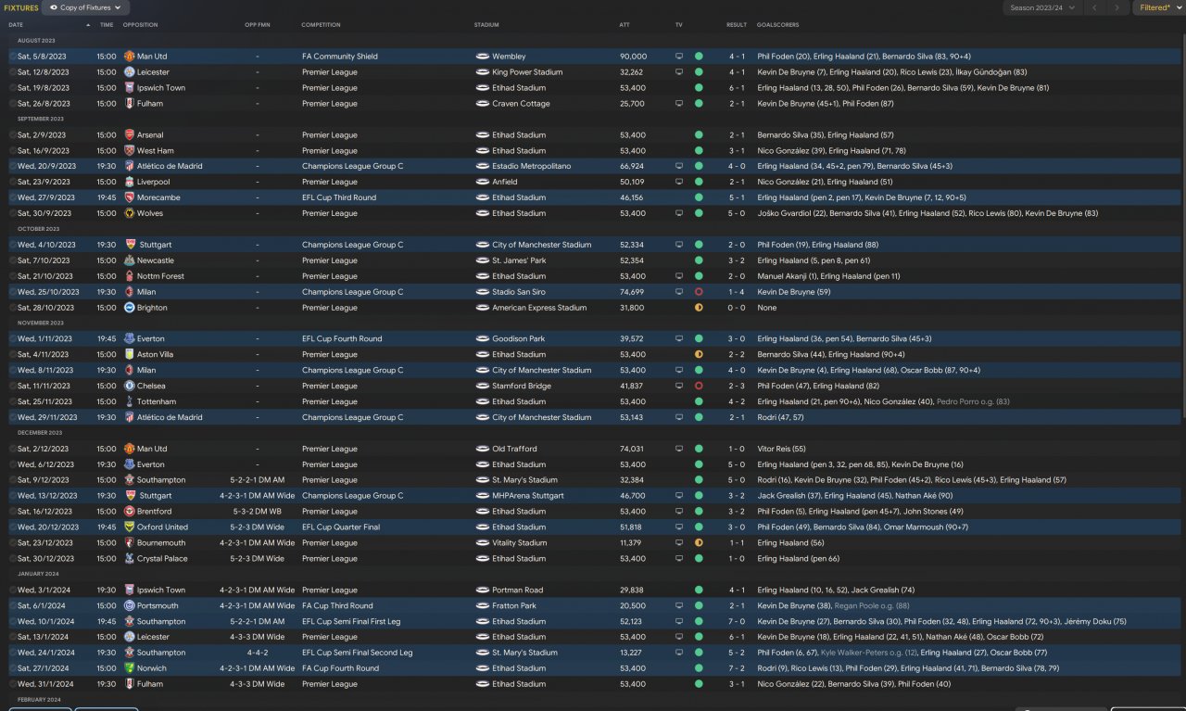Click the 11,379 attendance value
The image size is (1186, 711).
(x=631, y=543)
